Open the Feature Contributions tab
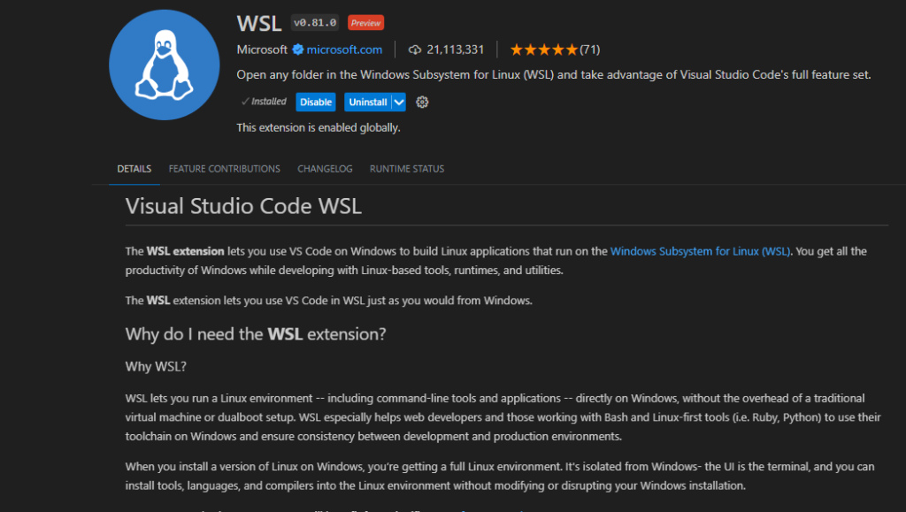The height and width of the screenshot is (512, 906). pyautogui.click(x=224, y=169)
